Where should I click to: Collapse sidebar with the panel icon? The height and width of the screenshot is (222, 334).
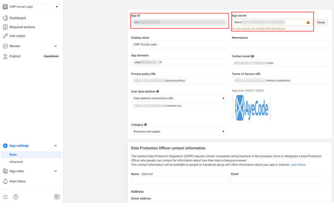(x=57, y=197)
